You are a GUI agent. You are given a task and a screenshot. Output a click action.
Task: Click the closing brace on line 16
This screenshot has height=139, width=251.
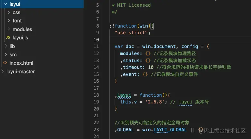(x=116, y=81)
